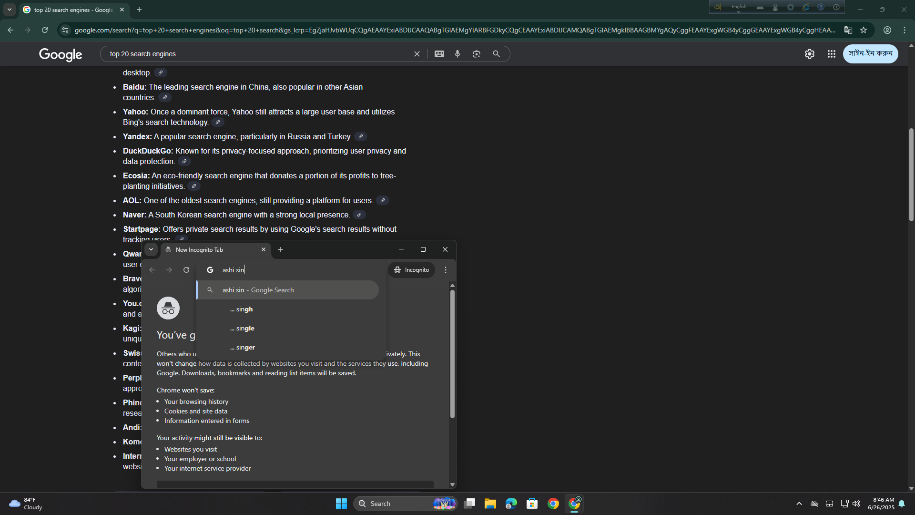
Task: View site information icon in address bar
Action: coord(65,30)
